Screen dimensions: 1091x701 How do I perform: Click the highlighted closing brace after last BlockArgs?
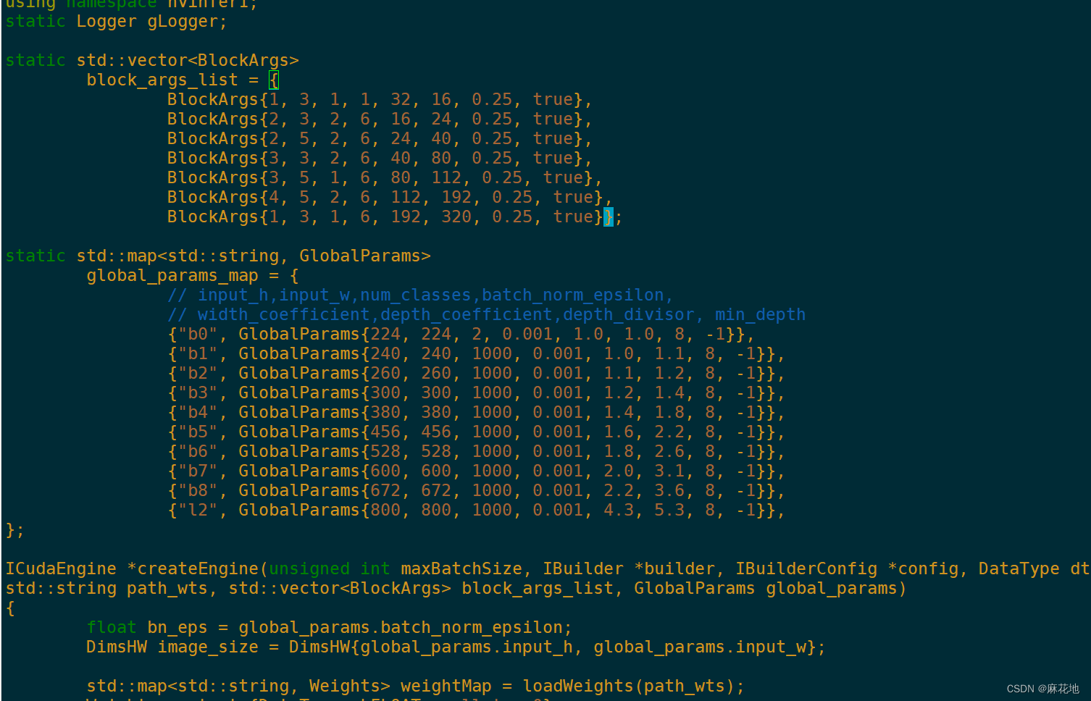pos(609,217)
